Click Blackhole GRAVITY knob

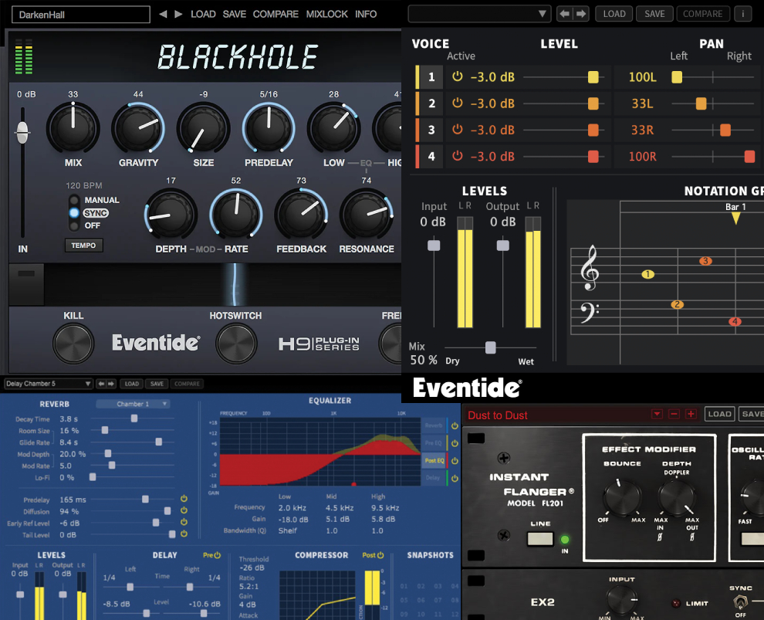138,129
